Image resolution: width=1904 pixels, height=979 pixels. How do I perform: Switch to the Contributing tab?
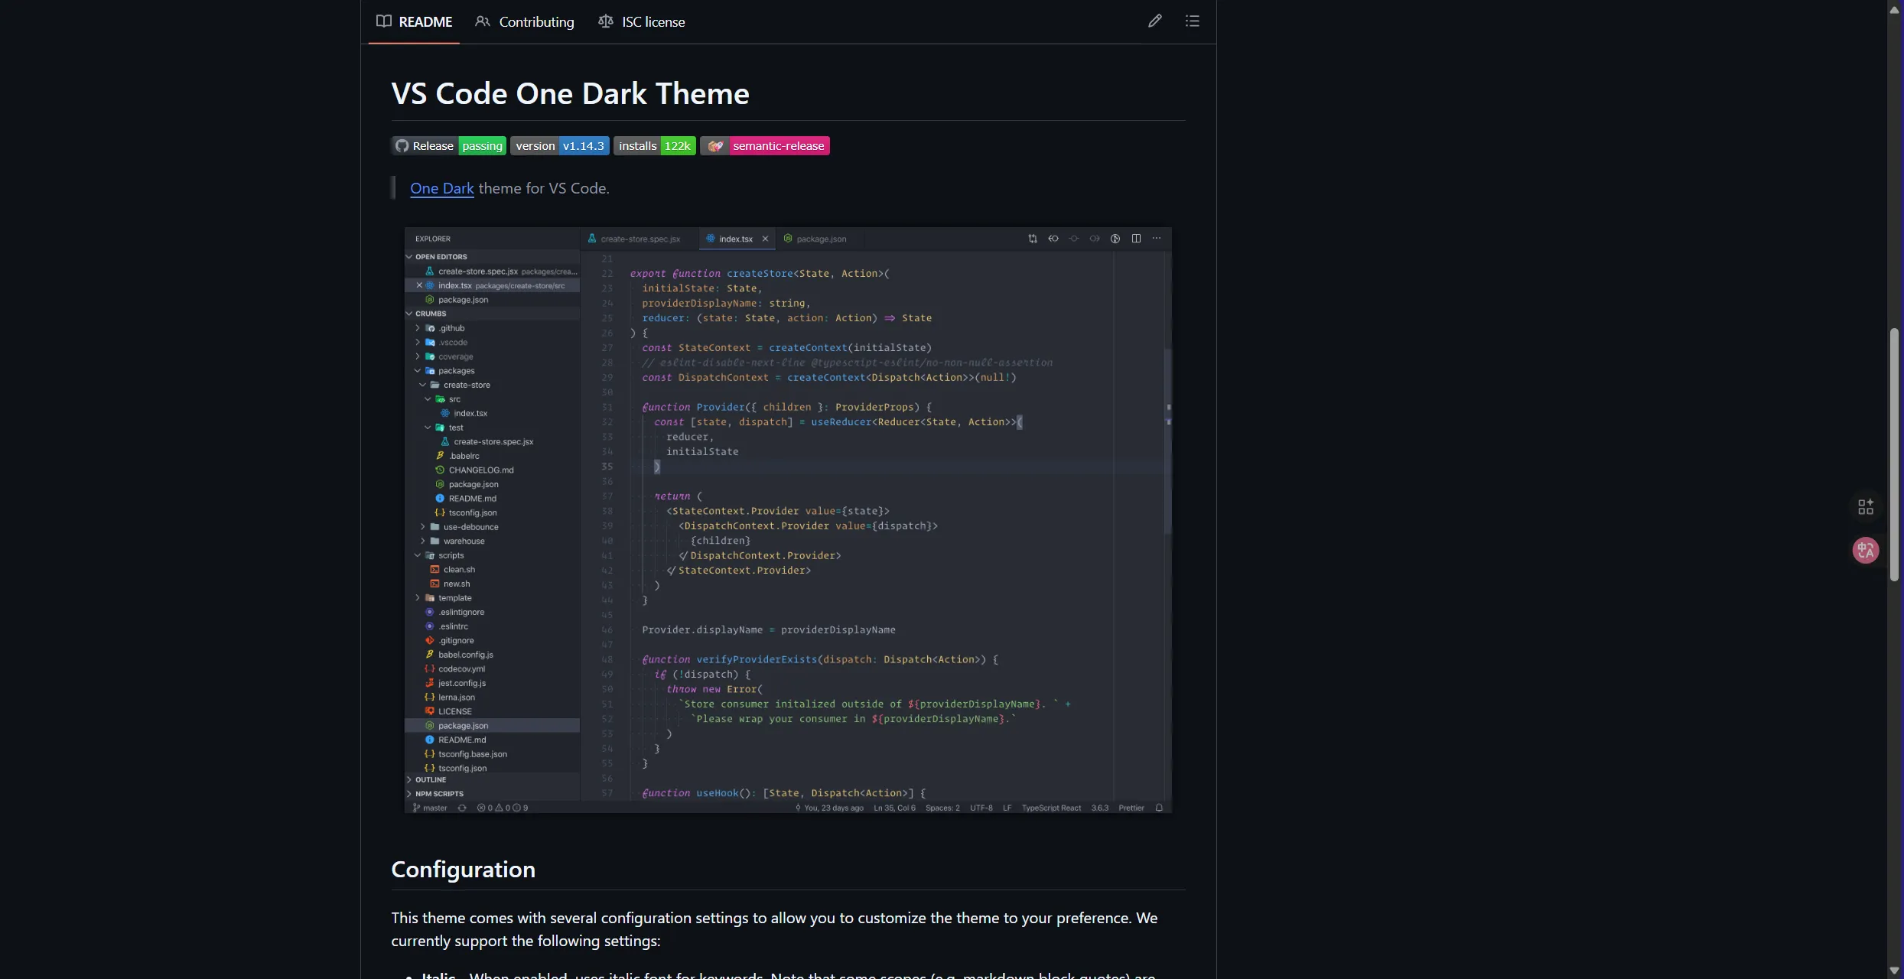[x=525, y=21]
